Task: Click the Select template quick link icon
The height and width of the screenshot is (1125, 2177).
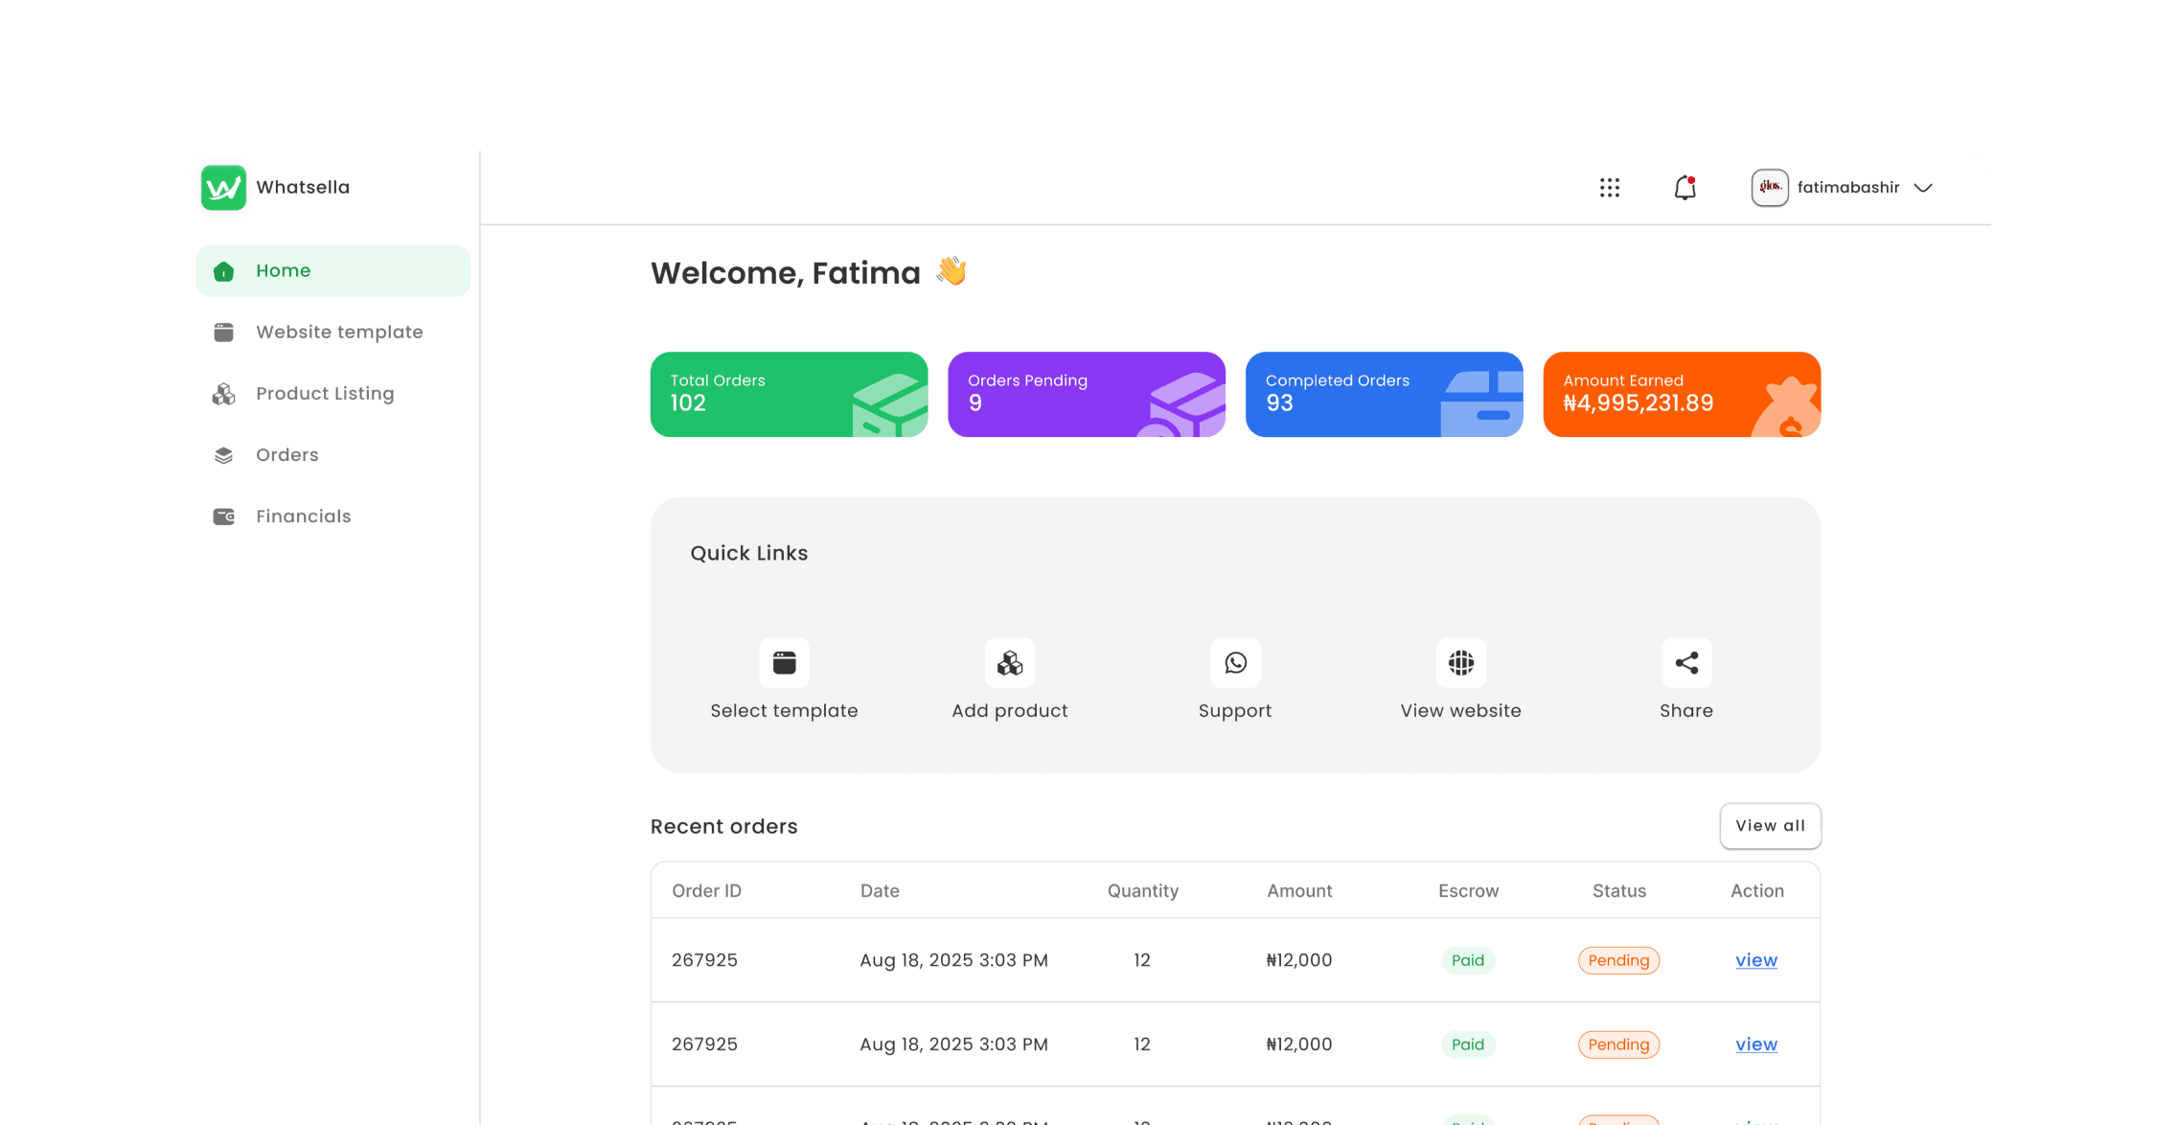Action: (784, 663)
